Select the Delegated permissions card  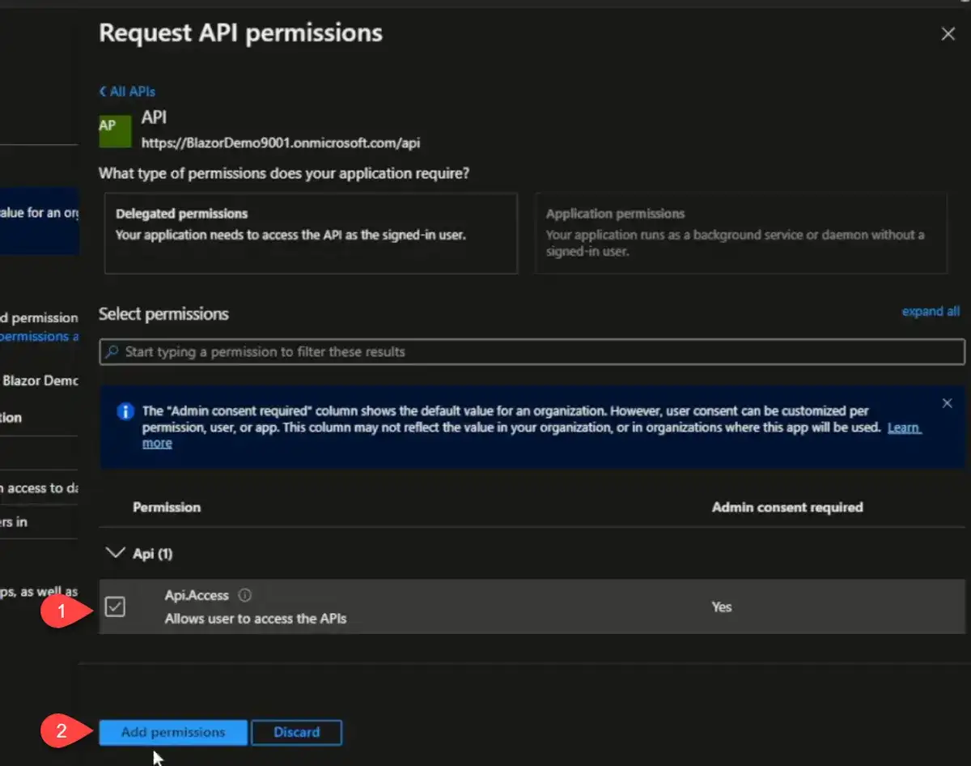[x=311, y=233]
